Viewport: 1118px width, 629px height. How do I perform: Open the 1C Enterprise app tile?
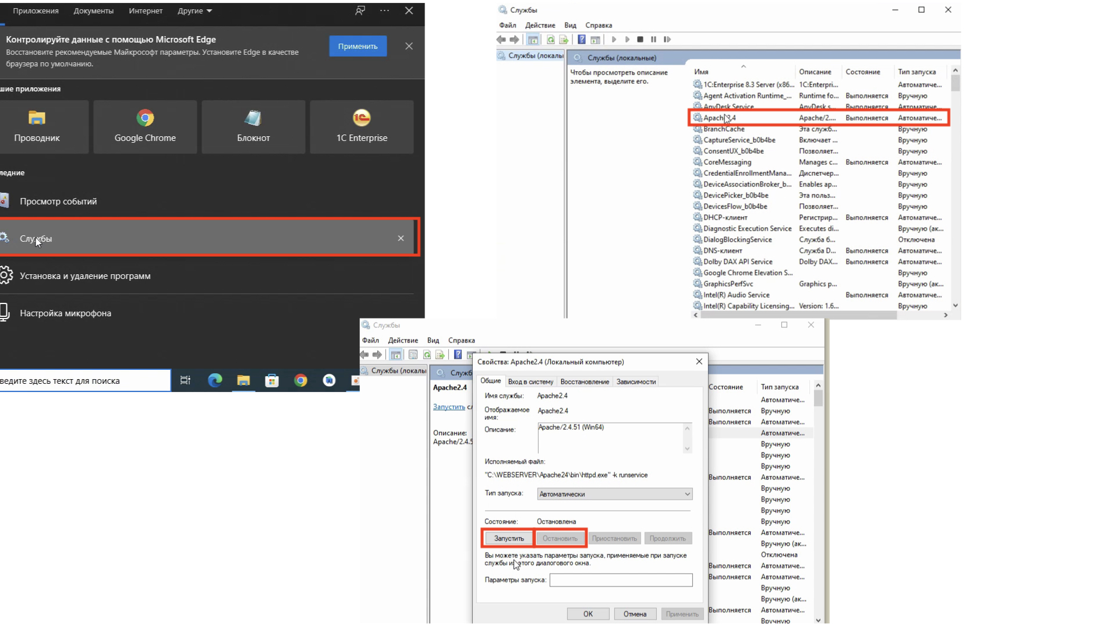[x=362, y=127]
